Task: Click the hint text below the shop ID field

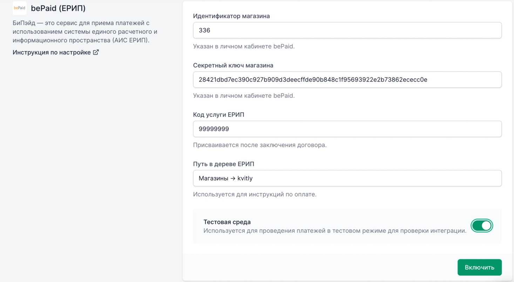Action: pos(244,46)
